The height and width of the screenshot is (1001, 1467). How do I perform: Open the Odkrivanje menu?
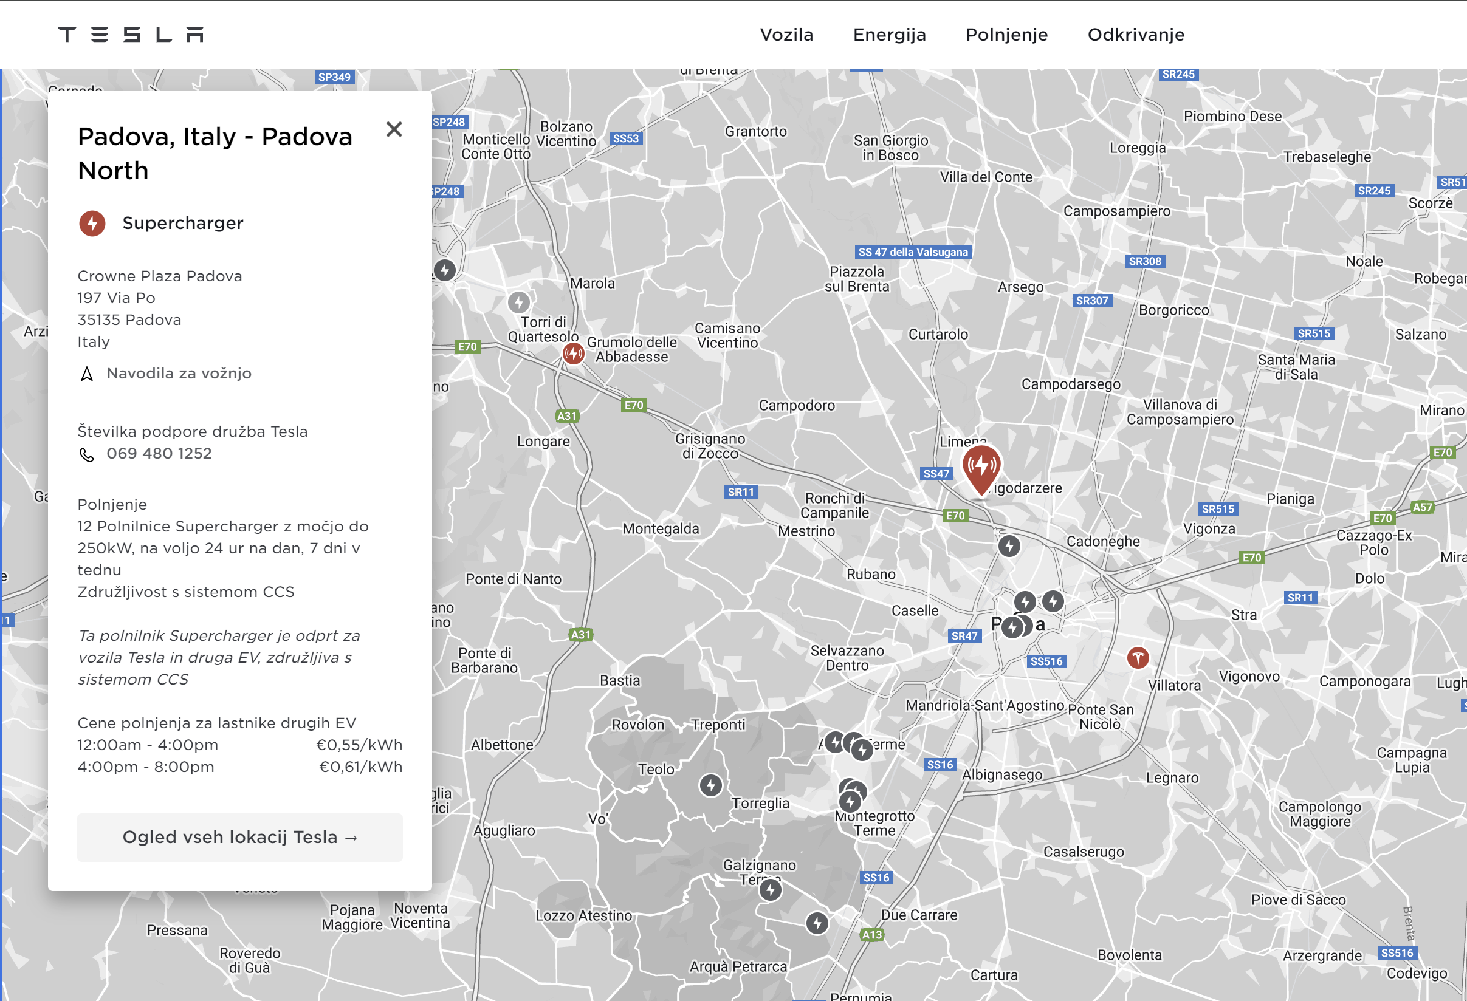(x=1136, y=35)
